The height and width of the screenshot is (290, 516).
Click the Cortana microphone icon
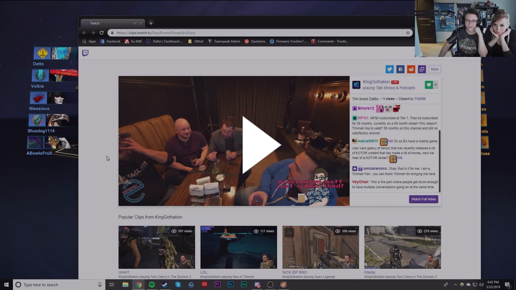coord(100,285)
